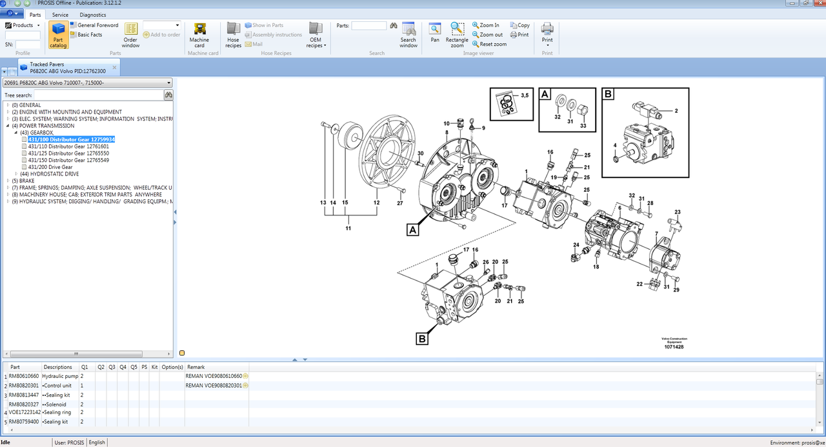Click REMAN VOE9080610660 info icon
This screenshot has height=447, width=826.
pyautogui.click(x=246, y=376)
